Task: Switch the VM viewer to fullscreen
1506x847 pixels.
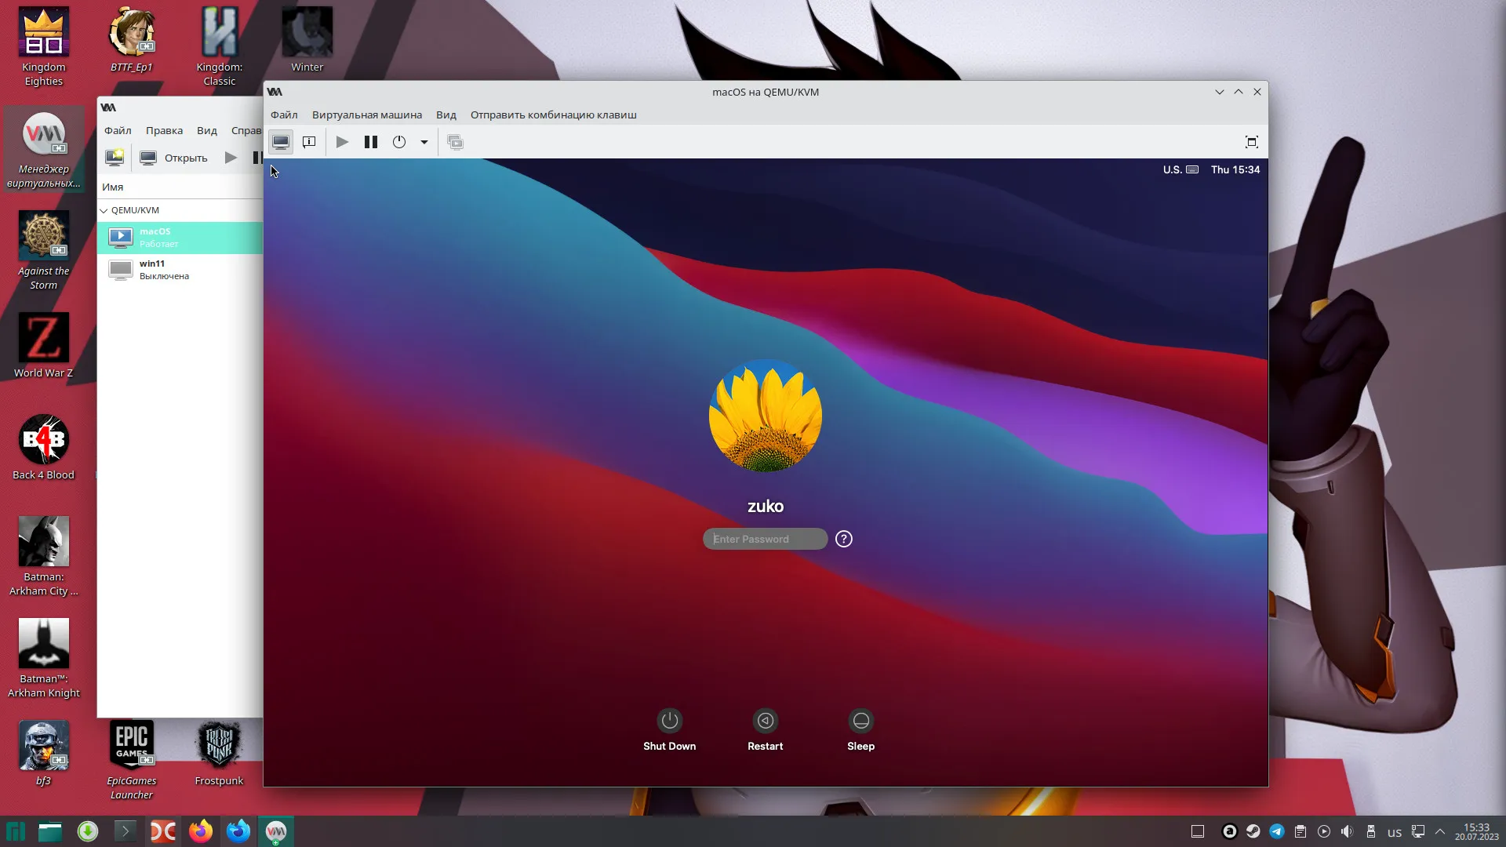Action: (x=1252, y=142)
